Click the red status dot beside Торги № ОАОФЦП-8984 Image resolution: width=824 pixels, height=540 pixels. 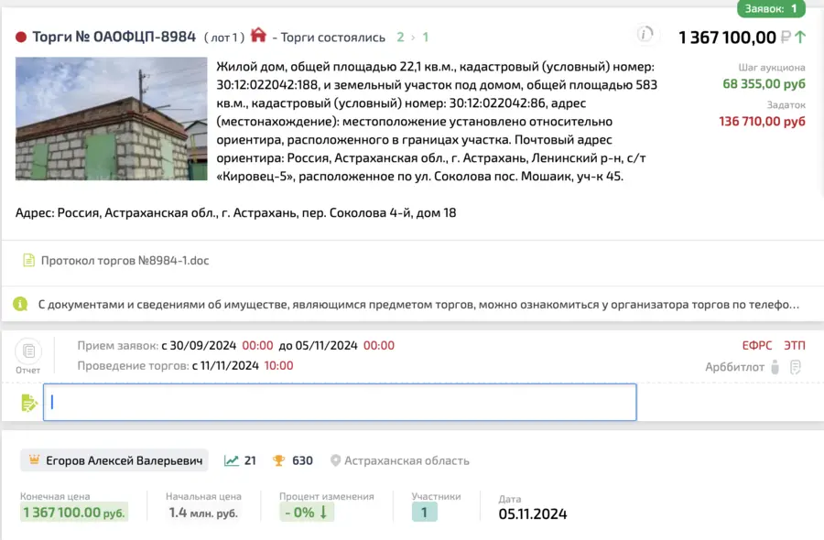click(x=21, y=38)
